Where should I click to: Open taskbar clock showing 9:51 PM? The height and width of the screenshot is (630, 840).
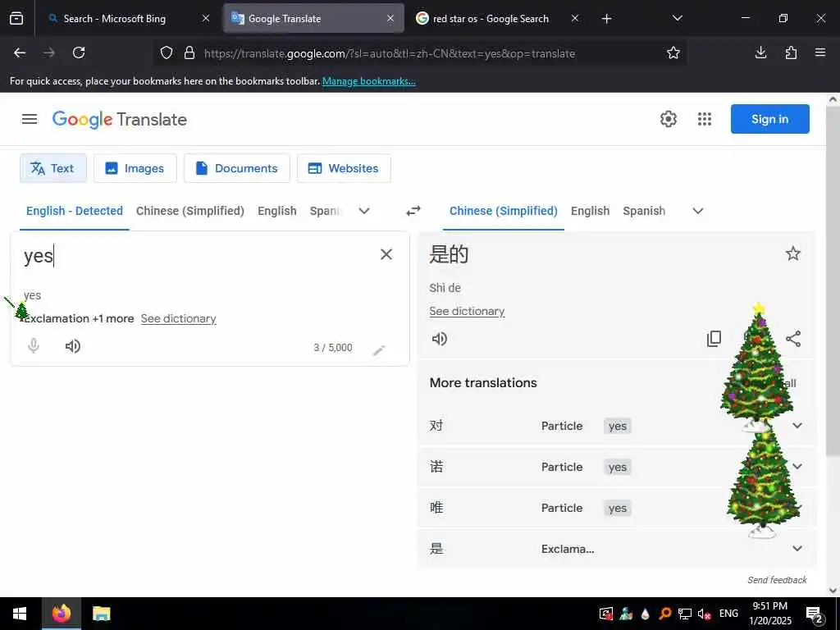point(769,614)
